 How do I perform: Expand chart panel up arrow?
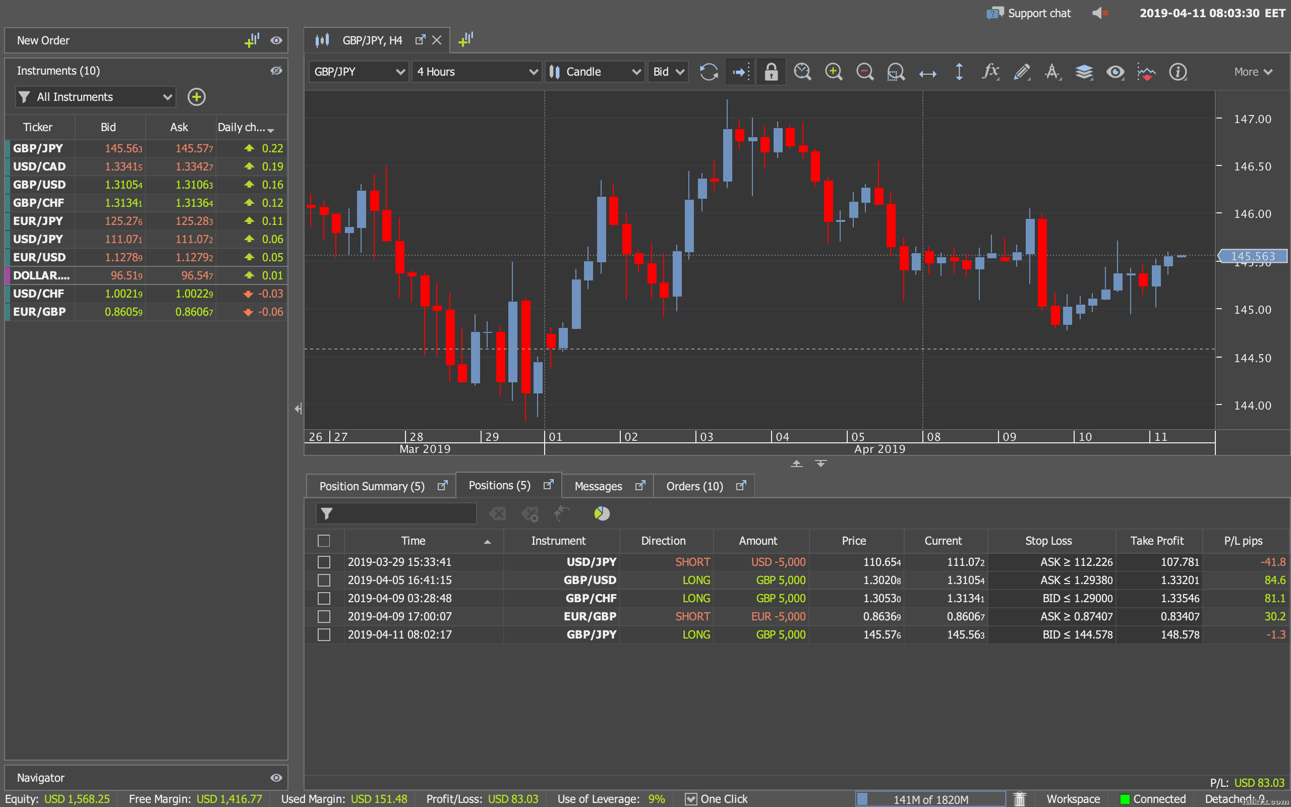click(x=796, y=464)
